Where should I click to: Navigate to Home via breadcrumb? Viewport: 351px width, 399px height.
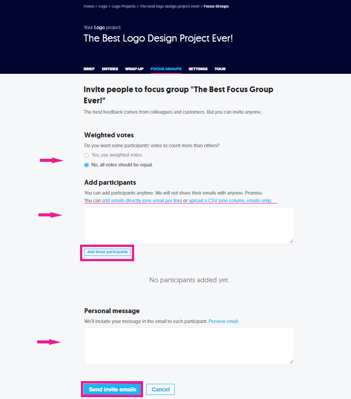(89, 6)
